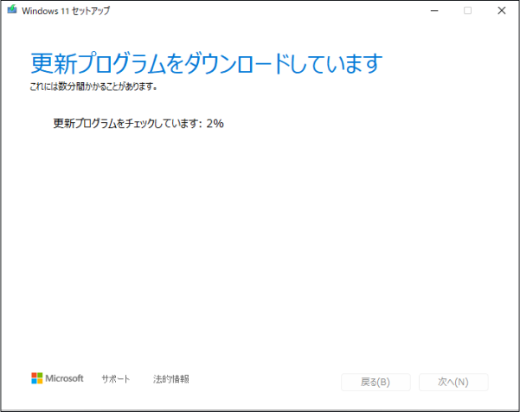Click the title text Windows 11 セットアップ
This screenshot has height=412, width=520.
(66, 10)
